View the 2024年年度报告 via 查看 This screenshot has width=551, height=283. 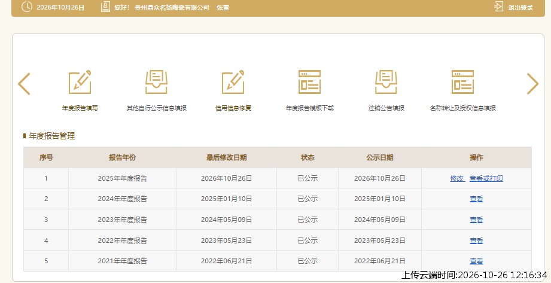coord(476,199)
